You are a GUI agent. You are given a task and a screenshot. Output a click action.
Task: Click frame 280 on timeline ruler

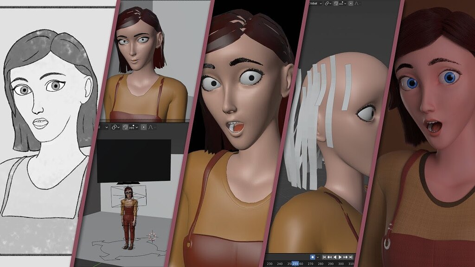(321, 264)
